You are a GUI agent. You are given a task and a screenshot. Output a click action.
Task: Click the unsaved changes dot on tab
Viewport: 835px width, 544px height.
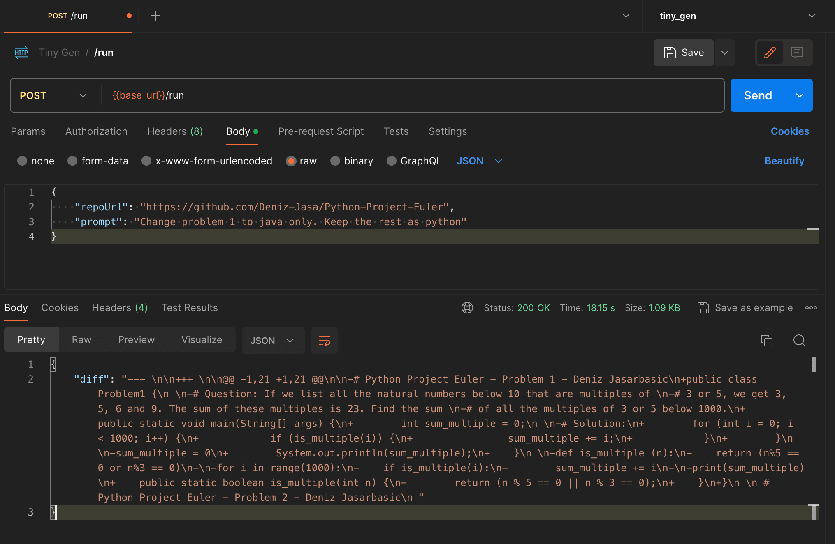coord(129,16)
